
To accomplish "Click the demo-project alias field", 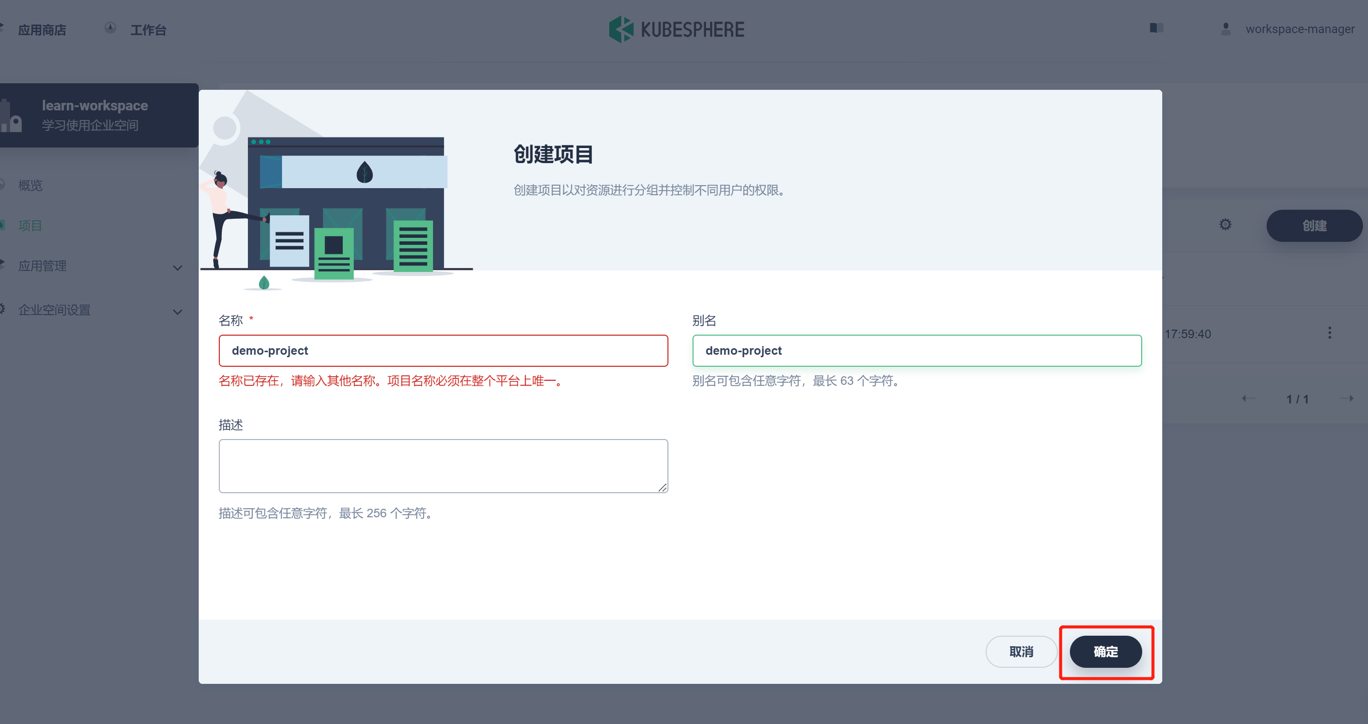I will click(917, 350).
